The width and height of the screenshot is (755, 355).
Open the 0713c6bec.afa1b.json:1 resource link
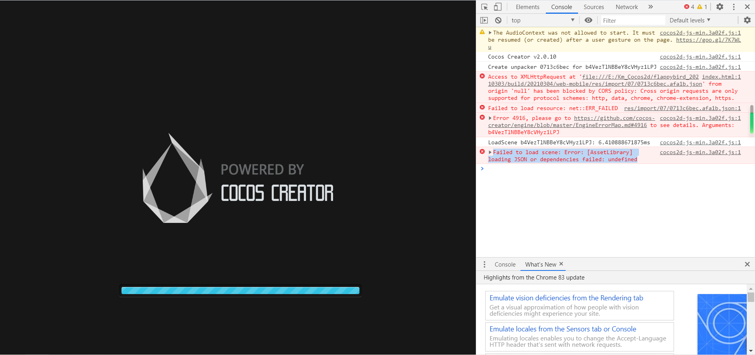[x=682, y=109]
